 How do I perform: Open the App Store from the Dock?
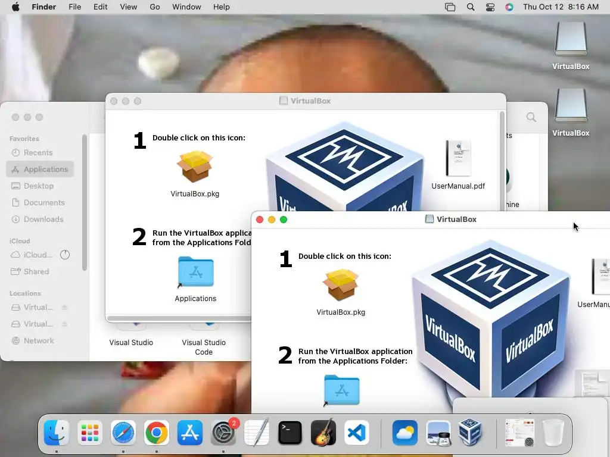click(x=190, y=433)
